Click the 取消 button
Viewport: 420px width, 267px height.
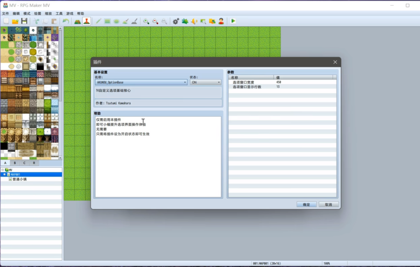[329, 204]
